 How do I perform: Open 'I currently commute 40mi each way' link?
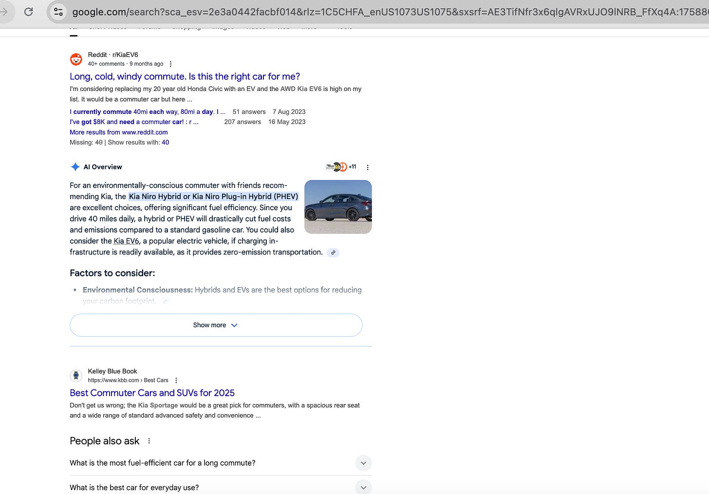tap(148, 112)
